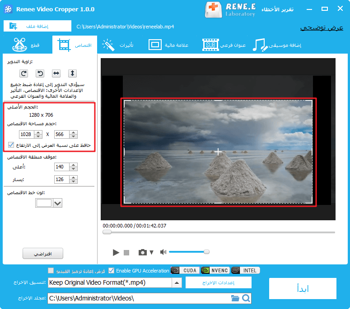Take a snapshot with the camera icon
This screenshot has width=350, height=309.
point(143,252)
